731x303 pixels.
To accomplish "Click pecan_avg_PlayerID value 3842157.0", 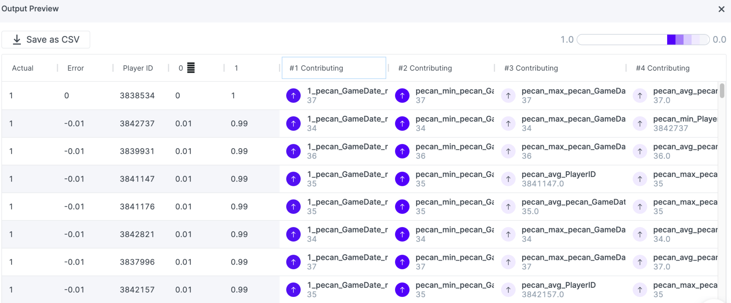I will coord(543,294).
